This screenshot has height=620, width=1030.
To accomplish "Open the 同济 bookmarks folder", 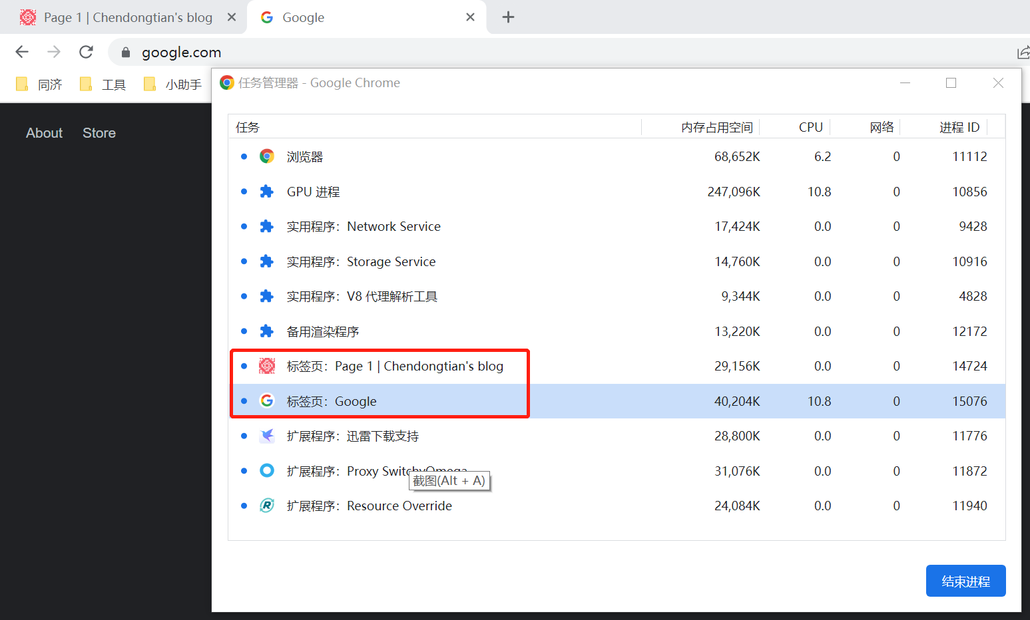I will coord(40,84).
